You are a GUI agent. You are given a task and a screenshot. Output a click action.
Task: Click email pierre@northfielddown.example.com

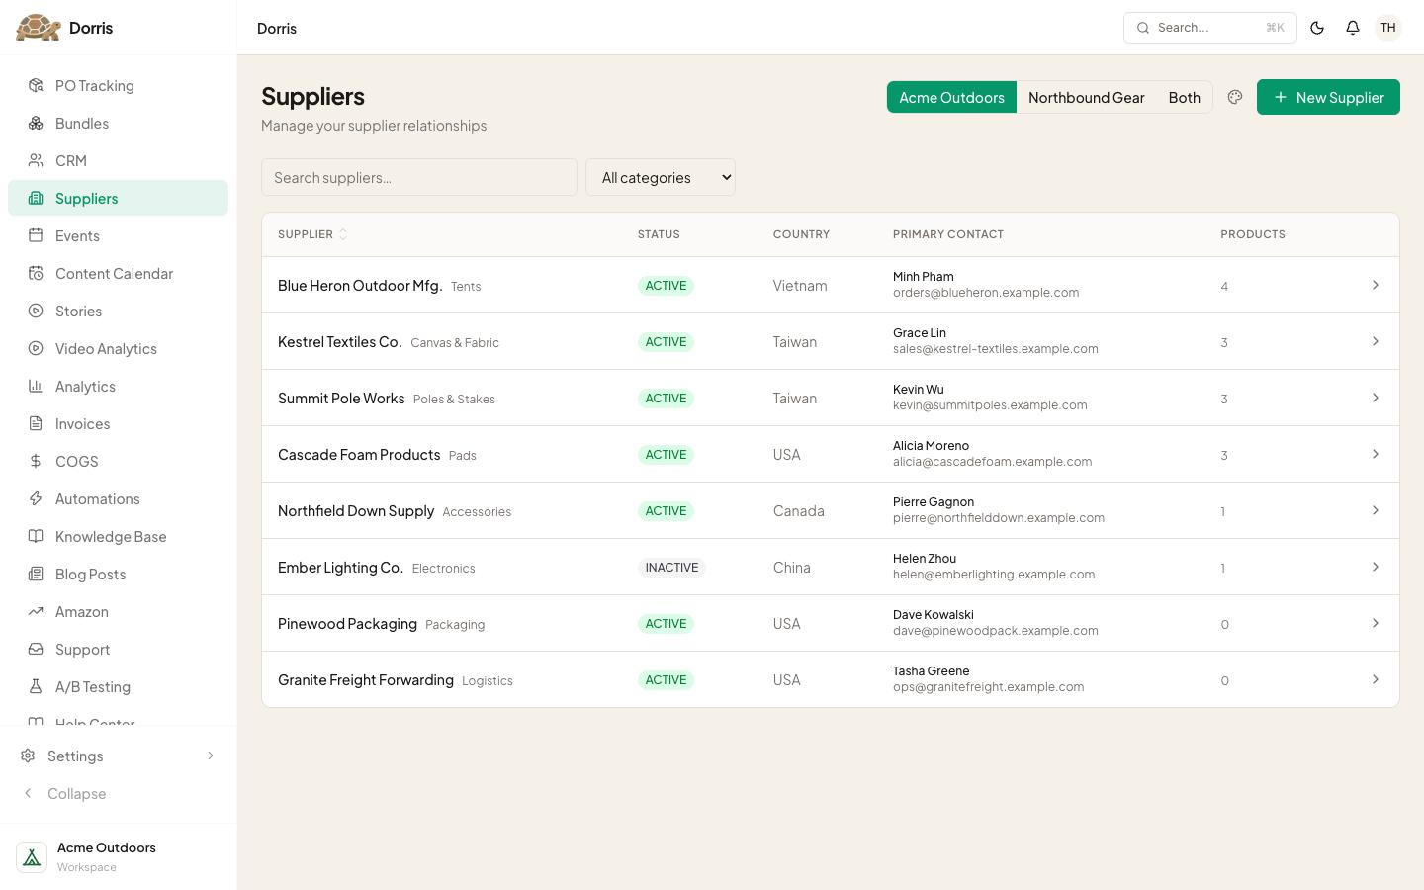click(x=999, y=518)
